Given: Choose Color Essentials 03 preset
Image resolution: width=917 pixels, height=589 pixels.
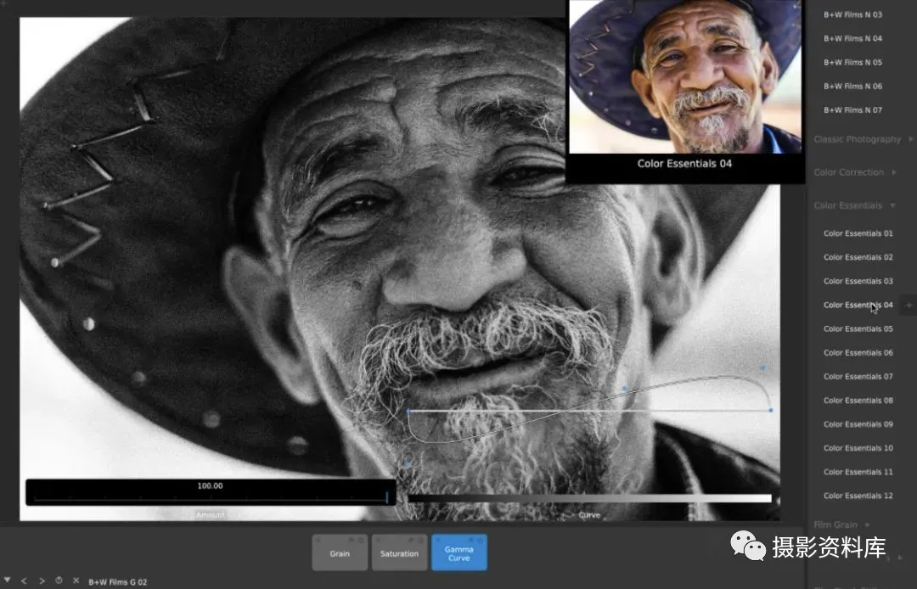Looking at the screenshot, I should tap(858, 281).
